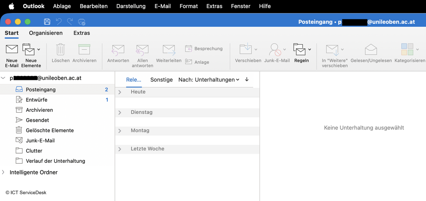The width and height of the screenshot is (426, 201).
Task: Click the Weiterleiten forward icon
Action: (169, 50)
